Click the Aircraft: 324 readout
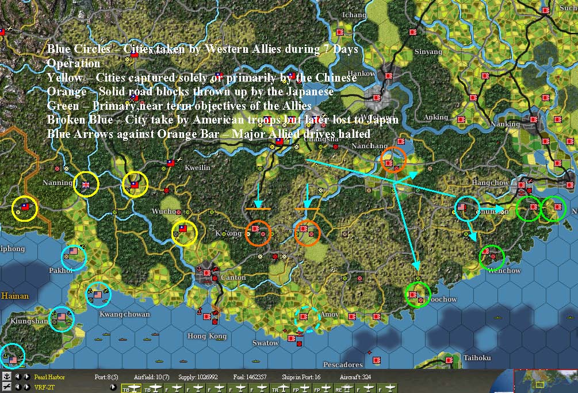Image resolution: width=578 pixels, height=393 pixels. [355, 377]
